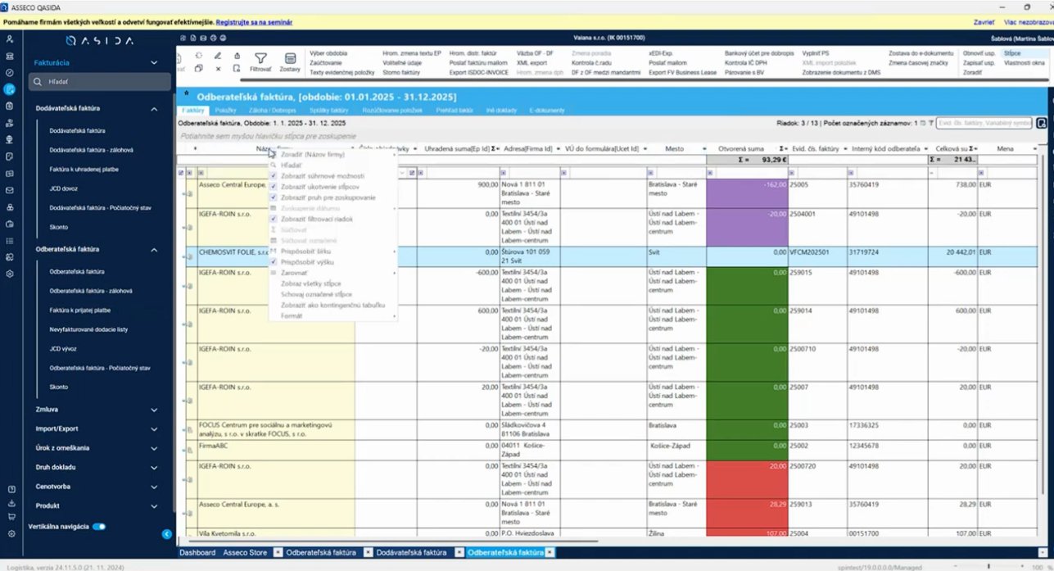Click the Zavrieť banner button
This screenshot has height=571, width=1054.
[x=984, y=22]
